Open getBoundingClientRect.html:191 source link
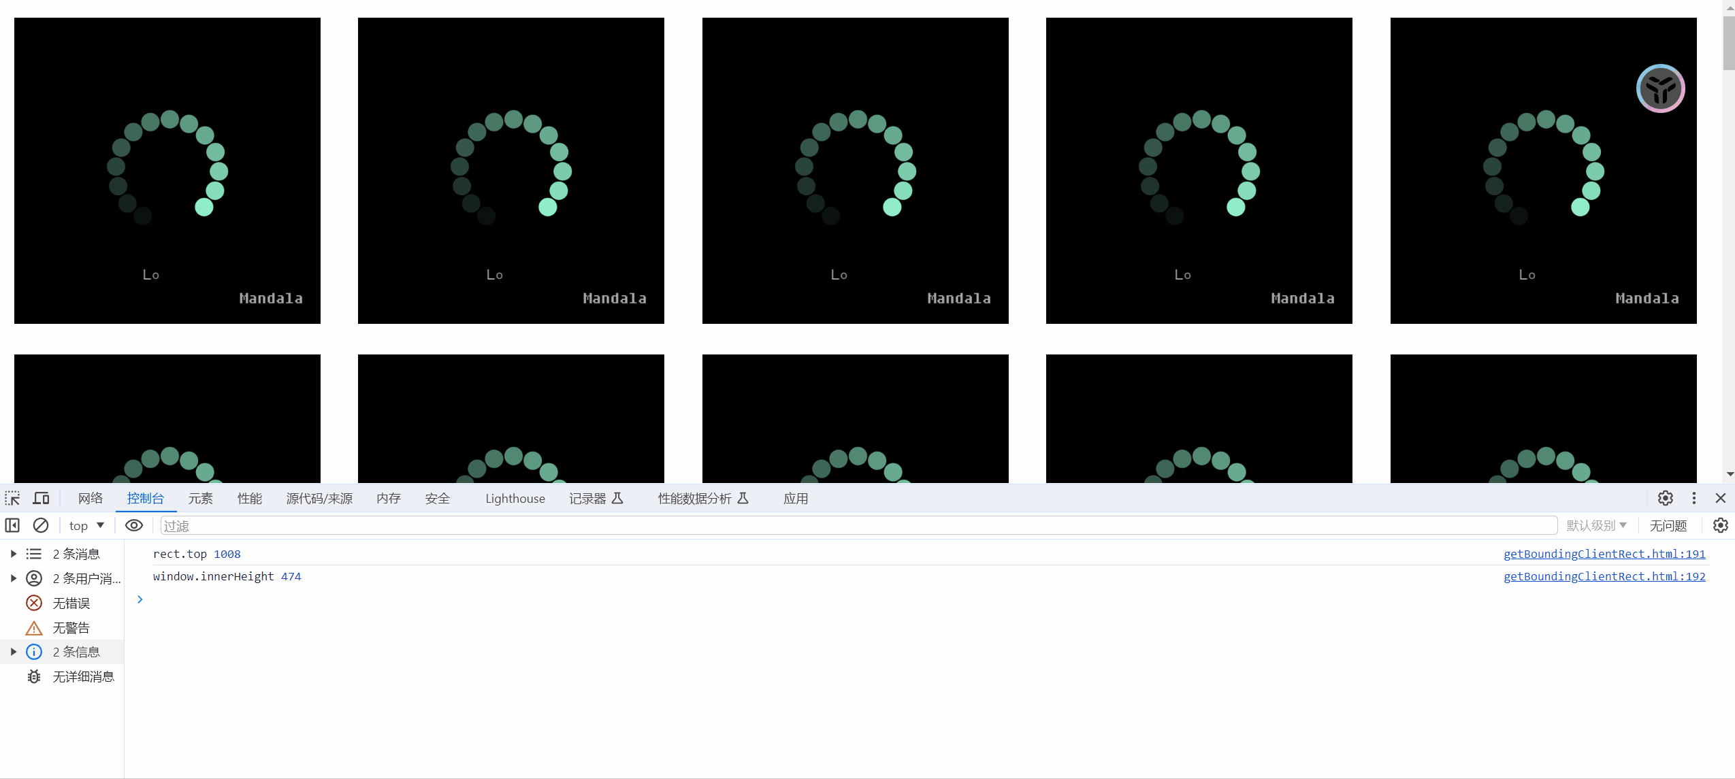 click(x=1604, y=554)
